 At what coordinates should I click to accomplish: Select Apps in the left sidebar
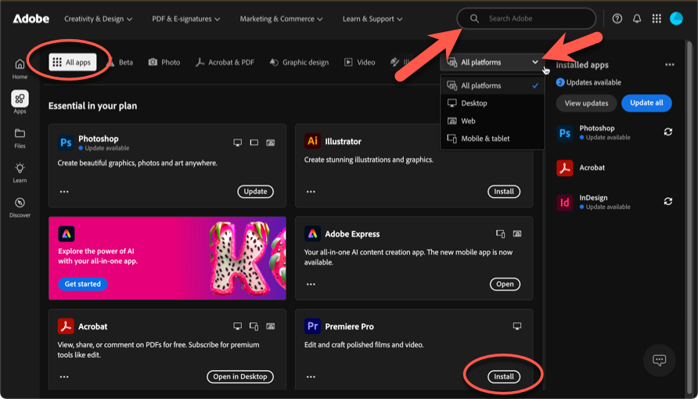click(20, 102)
